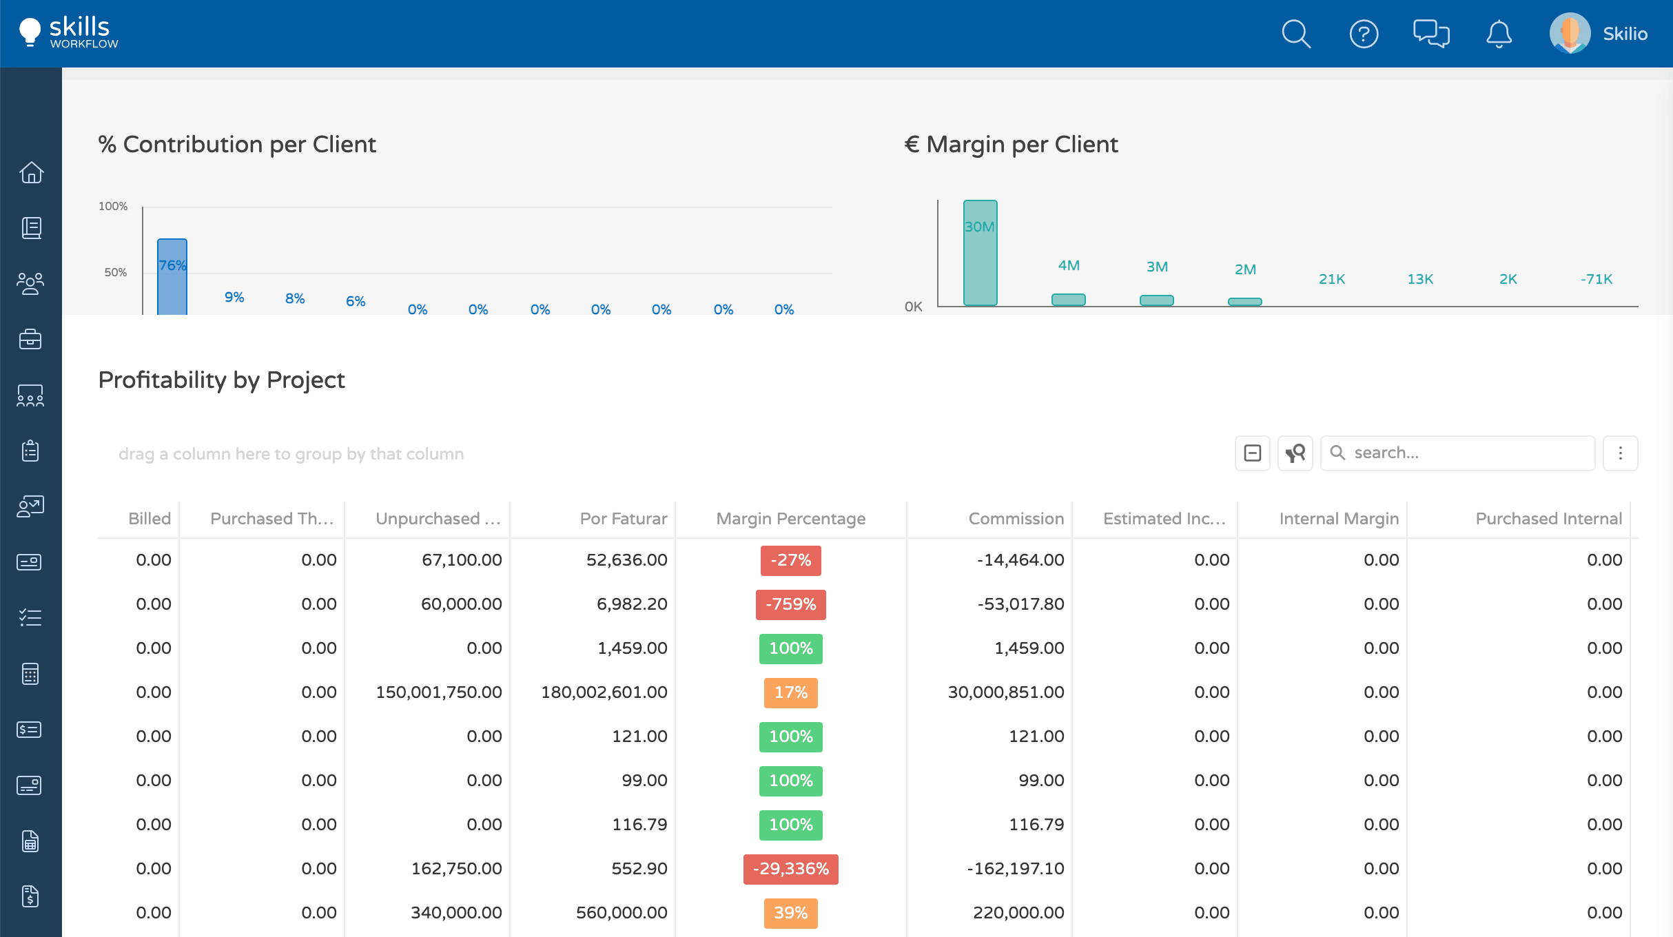Toggle the grid filter tool button
The height and width of the screenshot is (937, 1673).
(x=1295, y=453)
